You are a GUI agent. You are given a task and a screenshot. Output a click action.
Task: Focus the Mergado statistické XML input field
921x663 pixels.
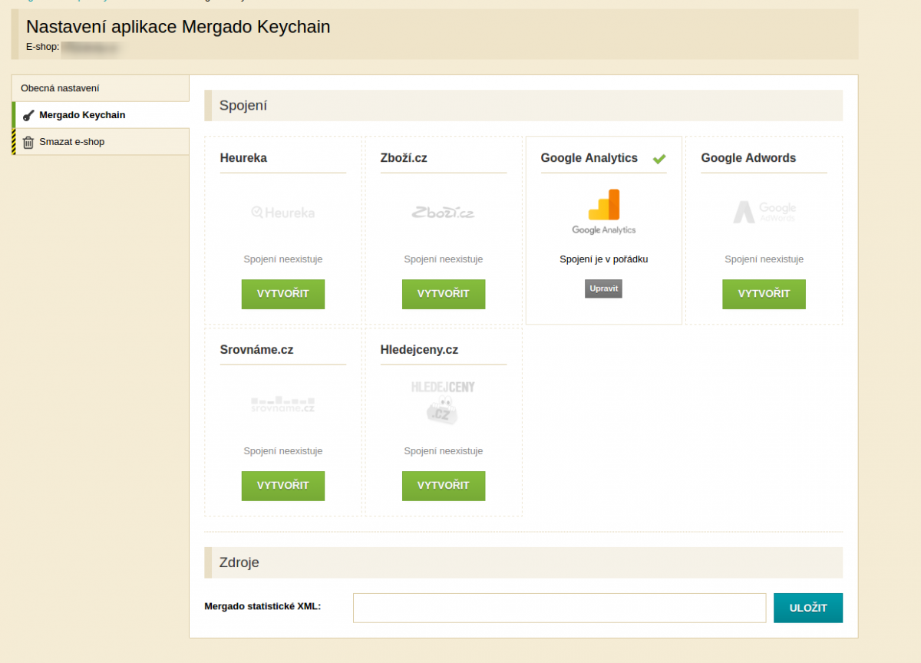560,608
